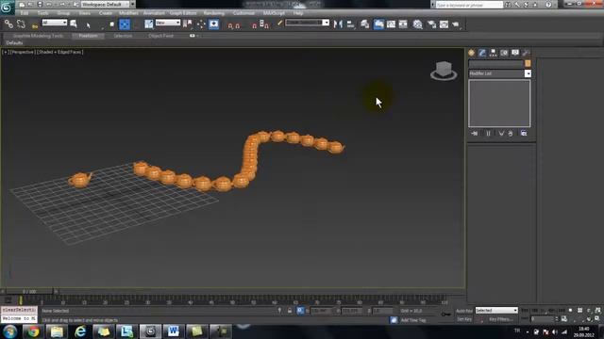Toggle the Angle Snap button
This screenshot has height=339, width=604.
[238, 25]
